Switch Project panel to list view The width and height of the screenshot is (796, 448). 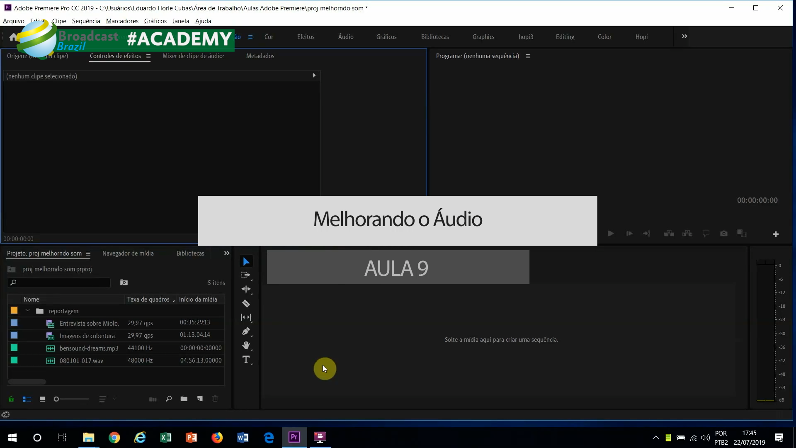point(27,399)
